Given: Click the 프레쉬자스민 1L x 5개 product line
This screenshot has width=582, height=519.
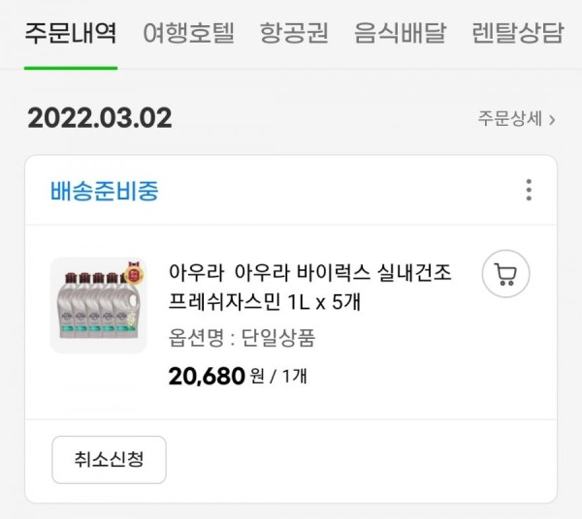Looking at the screenshot, I should pyautogui.click(x=265, y=302).
